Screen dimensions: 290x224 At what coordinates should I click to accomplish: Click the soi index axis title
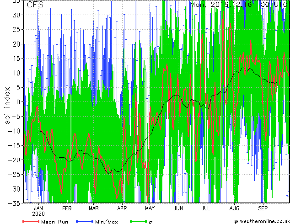7,105
